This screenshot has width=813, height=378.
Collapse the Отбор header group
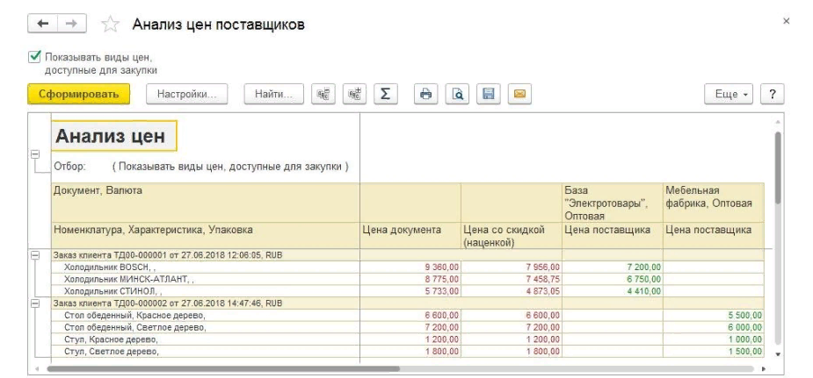point(35,154)
